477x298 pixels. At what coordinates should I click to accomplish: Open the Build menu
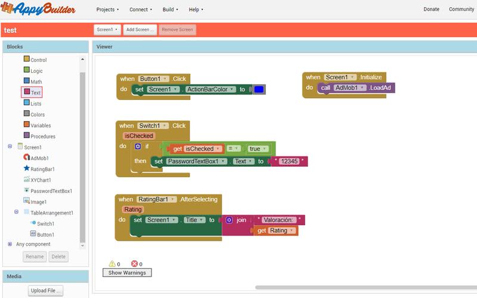pos(170,10)
